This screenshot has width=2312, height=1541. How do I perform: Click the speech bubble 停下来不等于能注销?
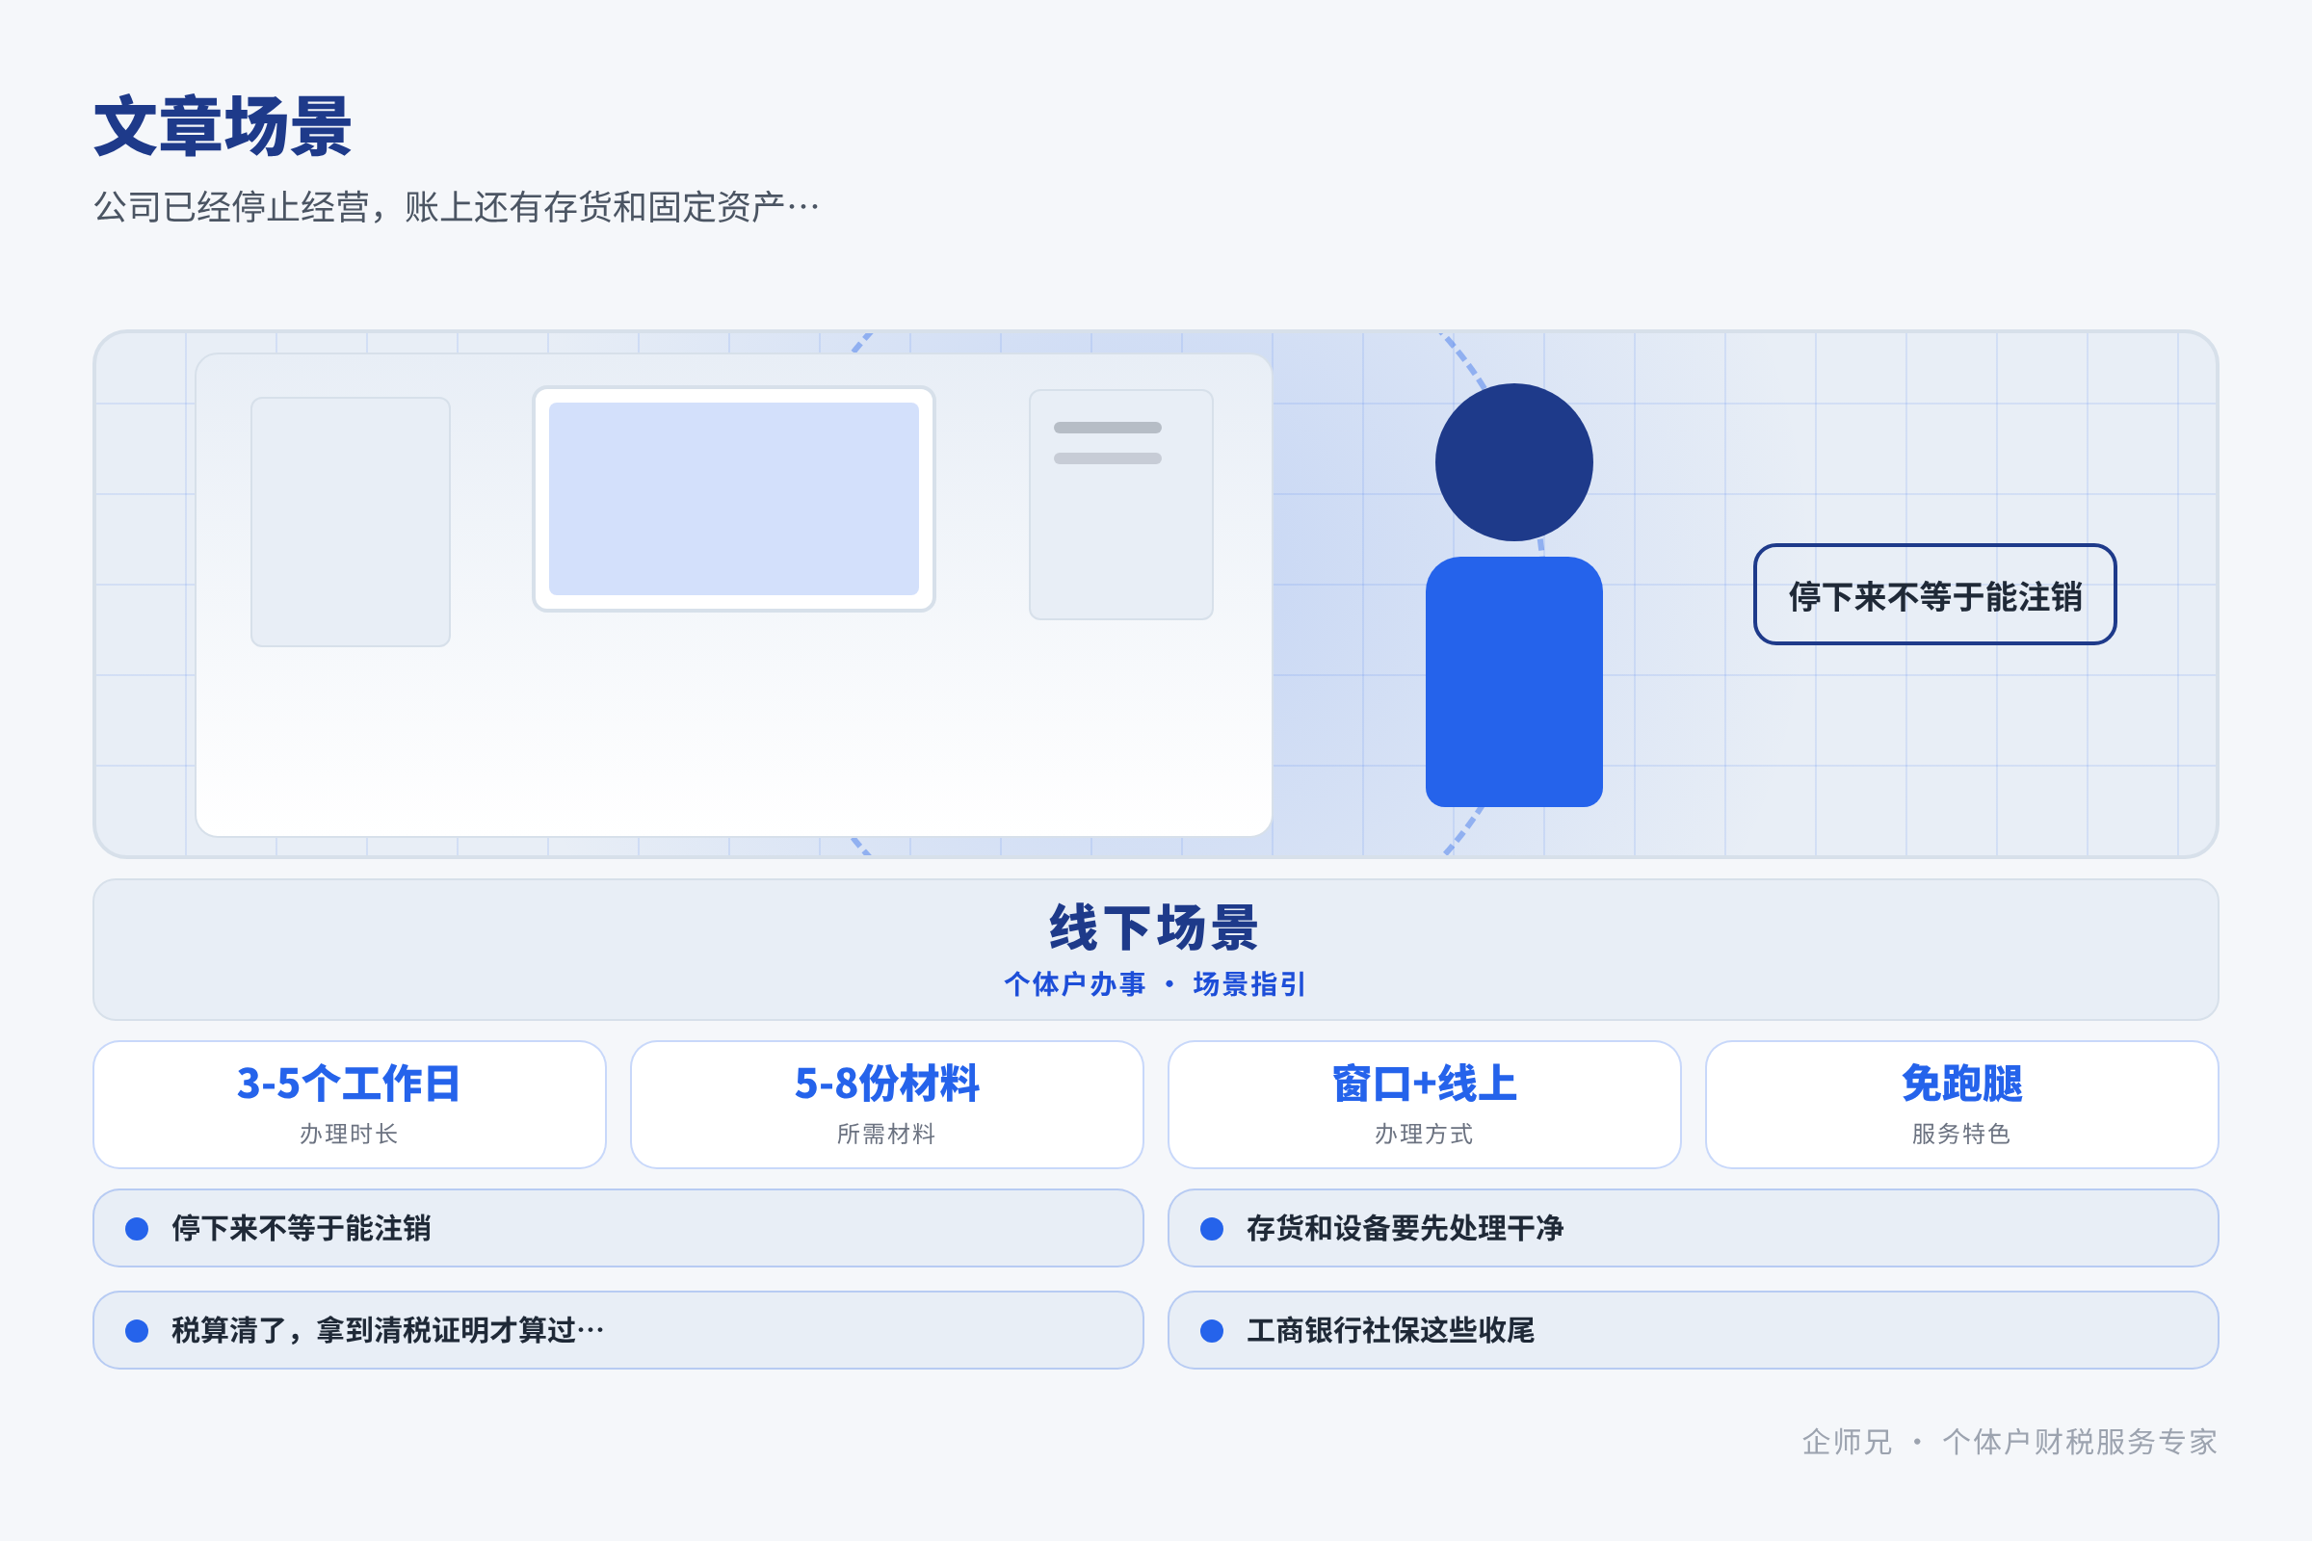tap(1934, 594)
